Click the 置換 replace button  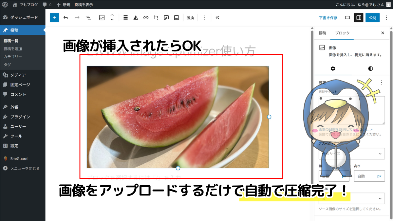pyautogui.click(x=190, y=18)
